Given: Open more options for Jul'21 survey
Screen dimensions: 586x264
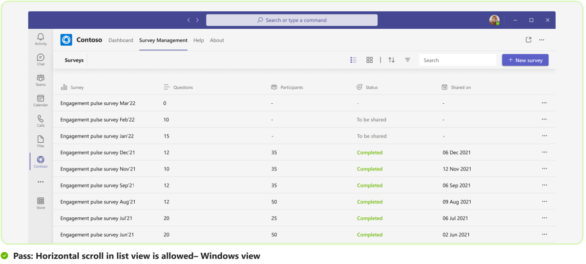Looking at the screenshot, I should tap(544, 218).
